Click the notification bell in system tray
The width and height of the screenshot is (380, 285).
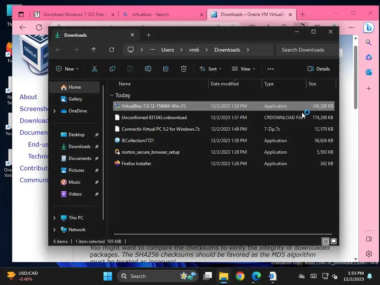(370, 276)
